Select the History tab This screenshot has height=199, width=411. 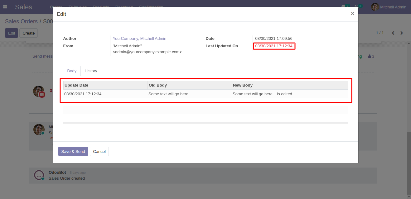click(91, 71)
